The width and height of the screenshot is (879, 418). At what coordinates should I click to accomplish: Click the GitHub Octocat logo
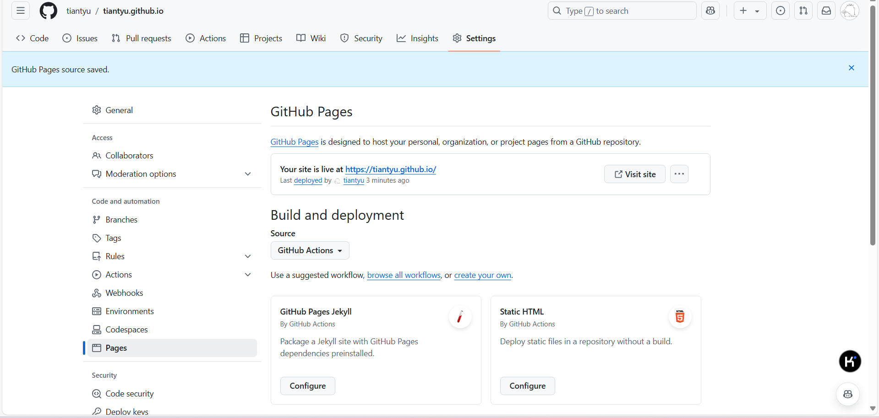pyautogui.click(x=48, y=11)
